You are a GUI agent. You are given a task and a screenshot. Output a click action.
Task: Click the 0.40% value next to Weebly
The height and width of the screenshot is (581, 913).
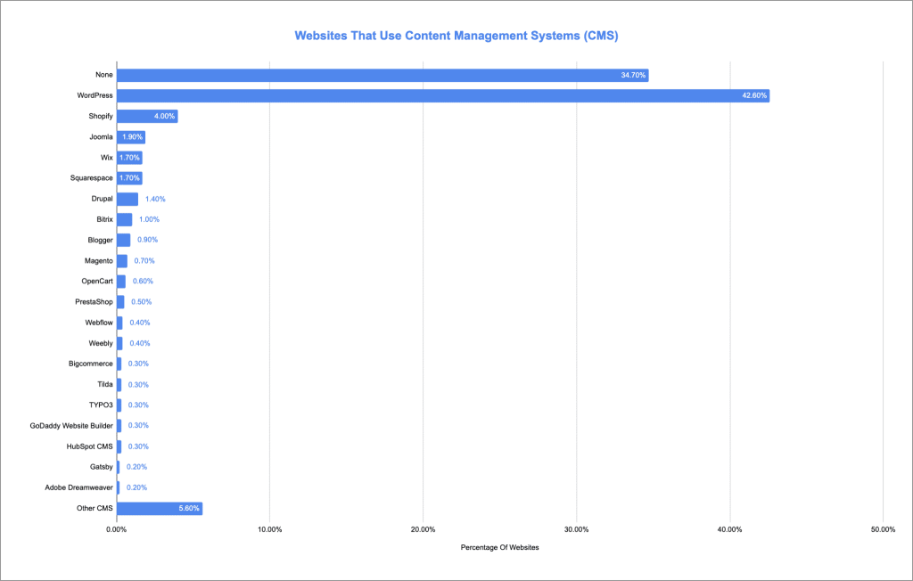pyautogui.click(x=140, y=343)
